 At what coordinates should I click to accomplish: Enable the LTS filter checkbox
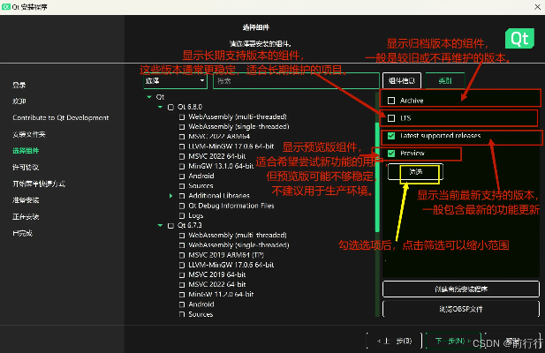tap(391, 118)
